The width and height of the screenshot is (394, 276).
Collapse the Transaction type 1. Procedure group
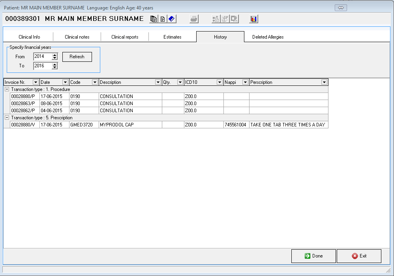click(x=7, y=89)
